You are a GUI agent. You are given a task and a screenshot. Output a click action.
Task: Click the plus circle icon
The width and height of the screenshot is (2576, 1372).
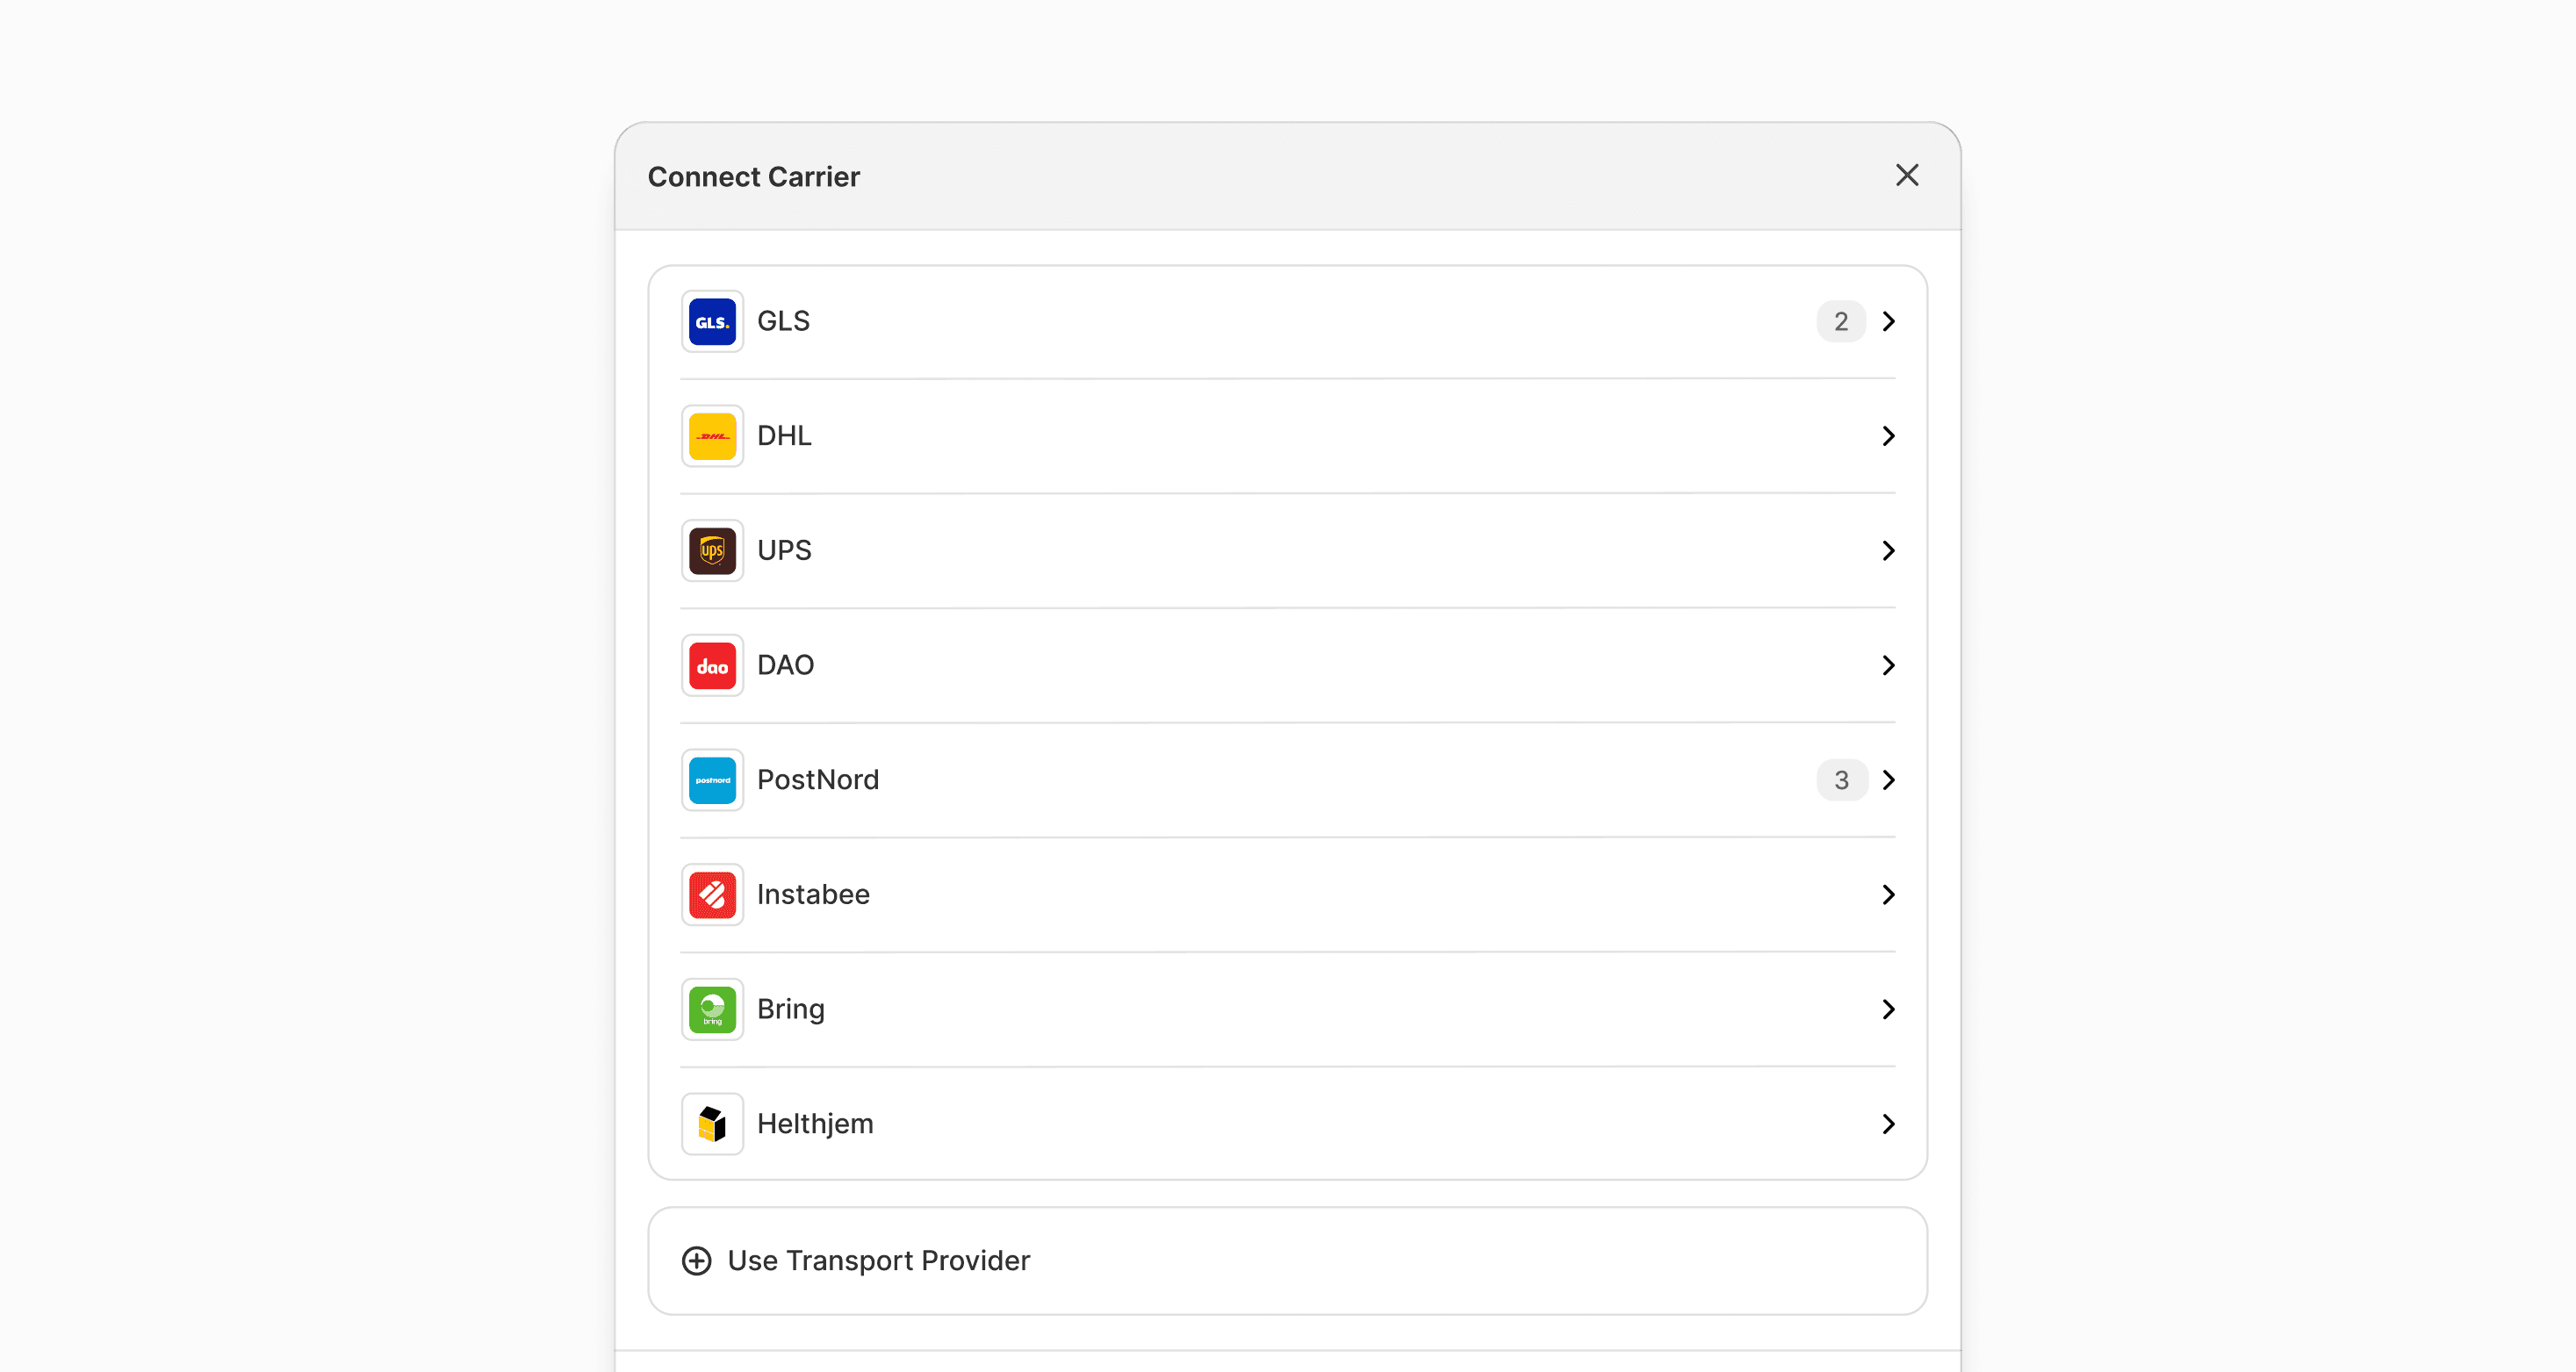point(697,1261)
